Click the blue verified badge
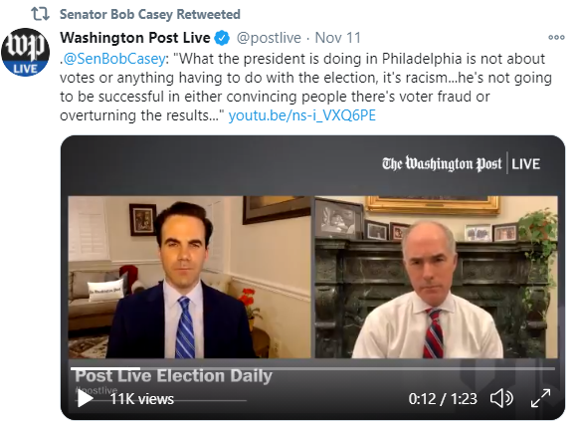The height and width of the screenshot is (424, 580). coord(222,38)
